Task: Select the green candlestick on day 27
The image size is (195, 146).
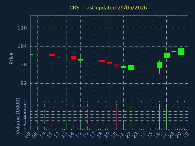Action: click(x=167, y=55)
